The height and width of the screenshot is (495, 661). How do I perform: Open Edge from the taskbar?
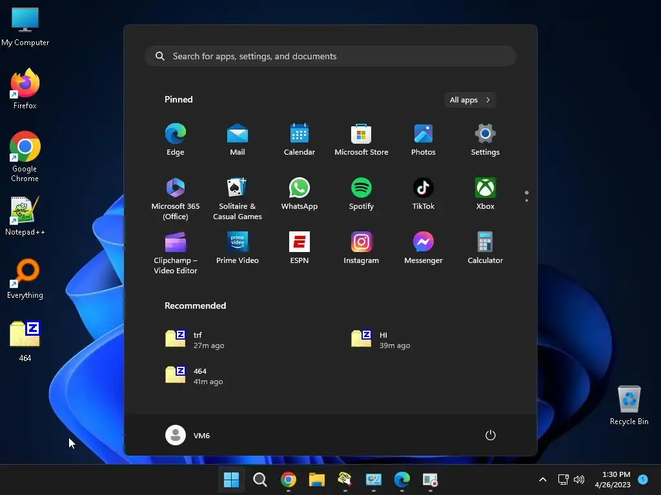(x=402, y=480)
